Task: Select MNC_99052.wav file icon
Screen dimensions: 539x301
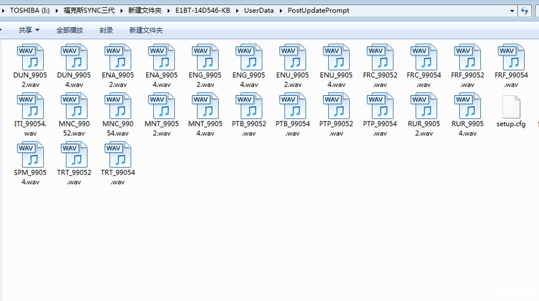Action: [x=74, y=106]
